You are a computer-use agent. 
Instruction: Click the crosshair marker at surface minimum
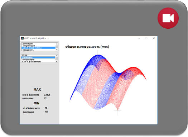point(118,110)
